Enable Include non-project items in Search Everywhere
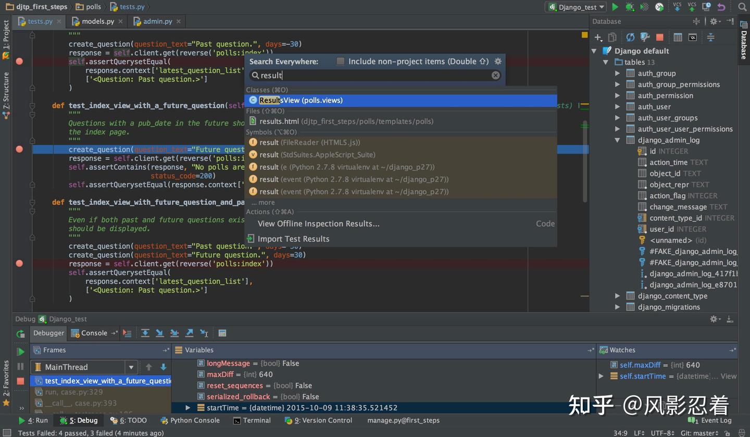Screen dimensions: 750x437 (x=341, y=61)
